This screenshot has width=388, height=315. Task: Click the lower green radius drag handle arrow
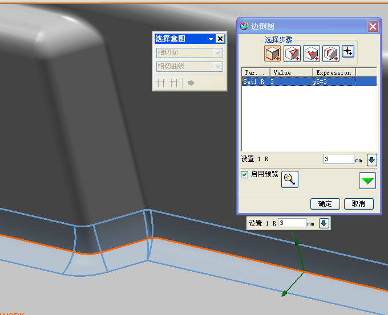tap(284, 293)
